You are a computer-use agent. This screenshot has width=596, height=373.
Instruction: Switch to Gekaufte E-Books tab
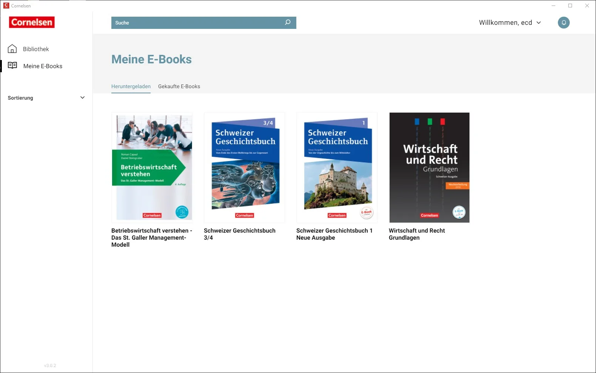(179, 86)
